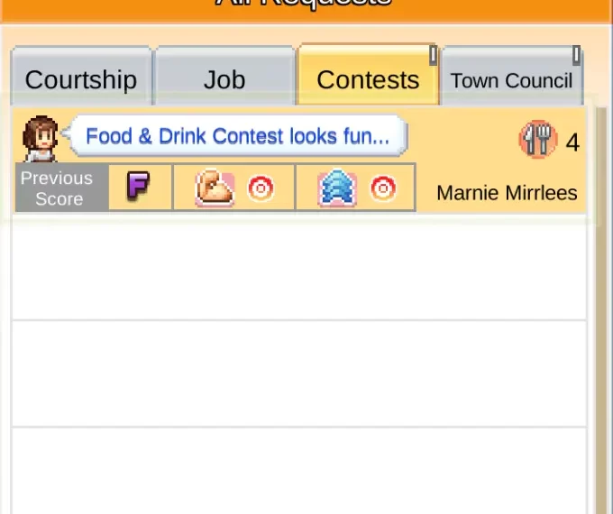The image size is (613, 514).
Task: Click the fork and knife contest icon
Action: point(537,140)
